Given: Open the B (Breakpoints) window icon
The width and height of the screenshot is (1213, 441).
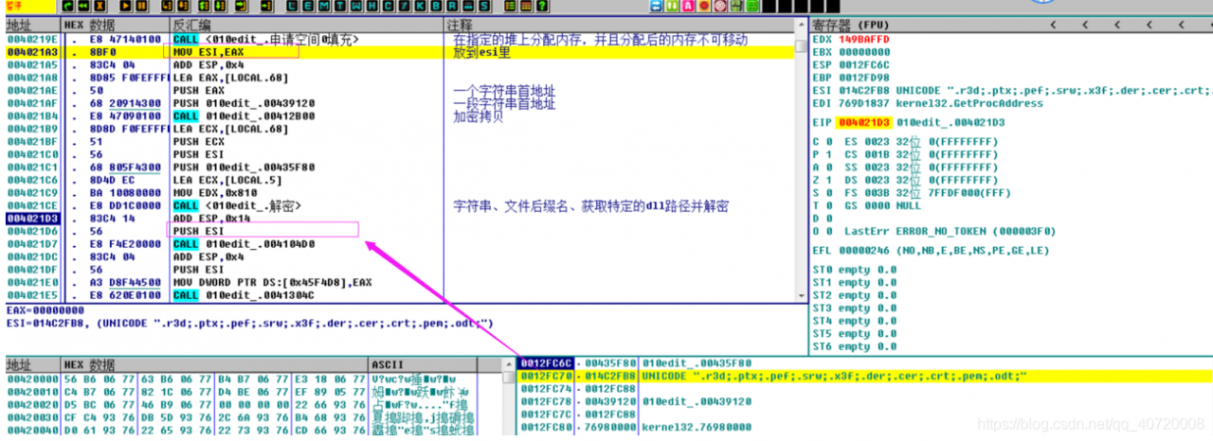Looking at the screenshot, I should pos(436,6).
